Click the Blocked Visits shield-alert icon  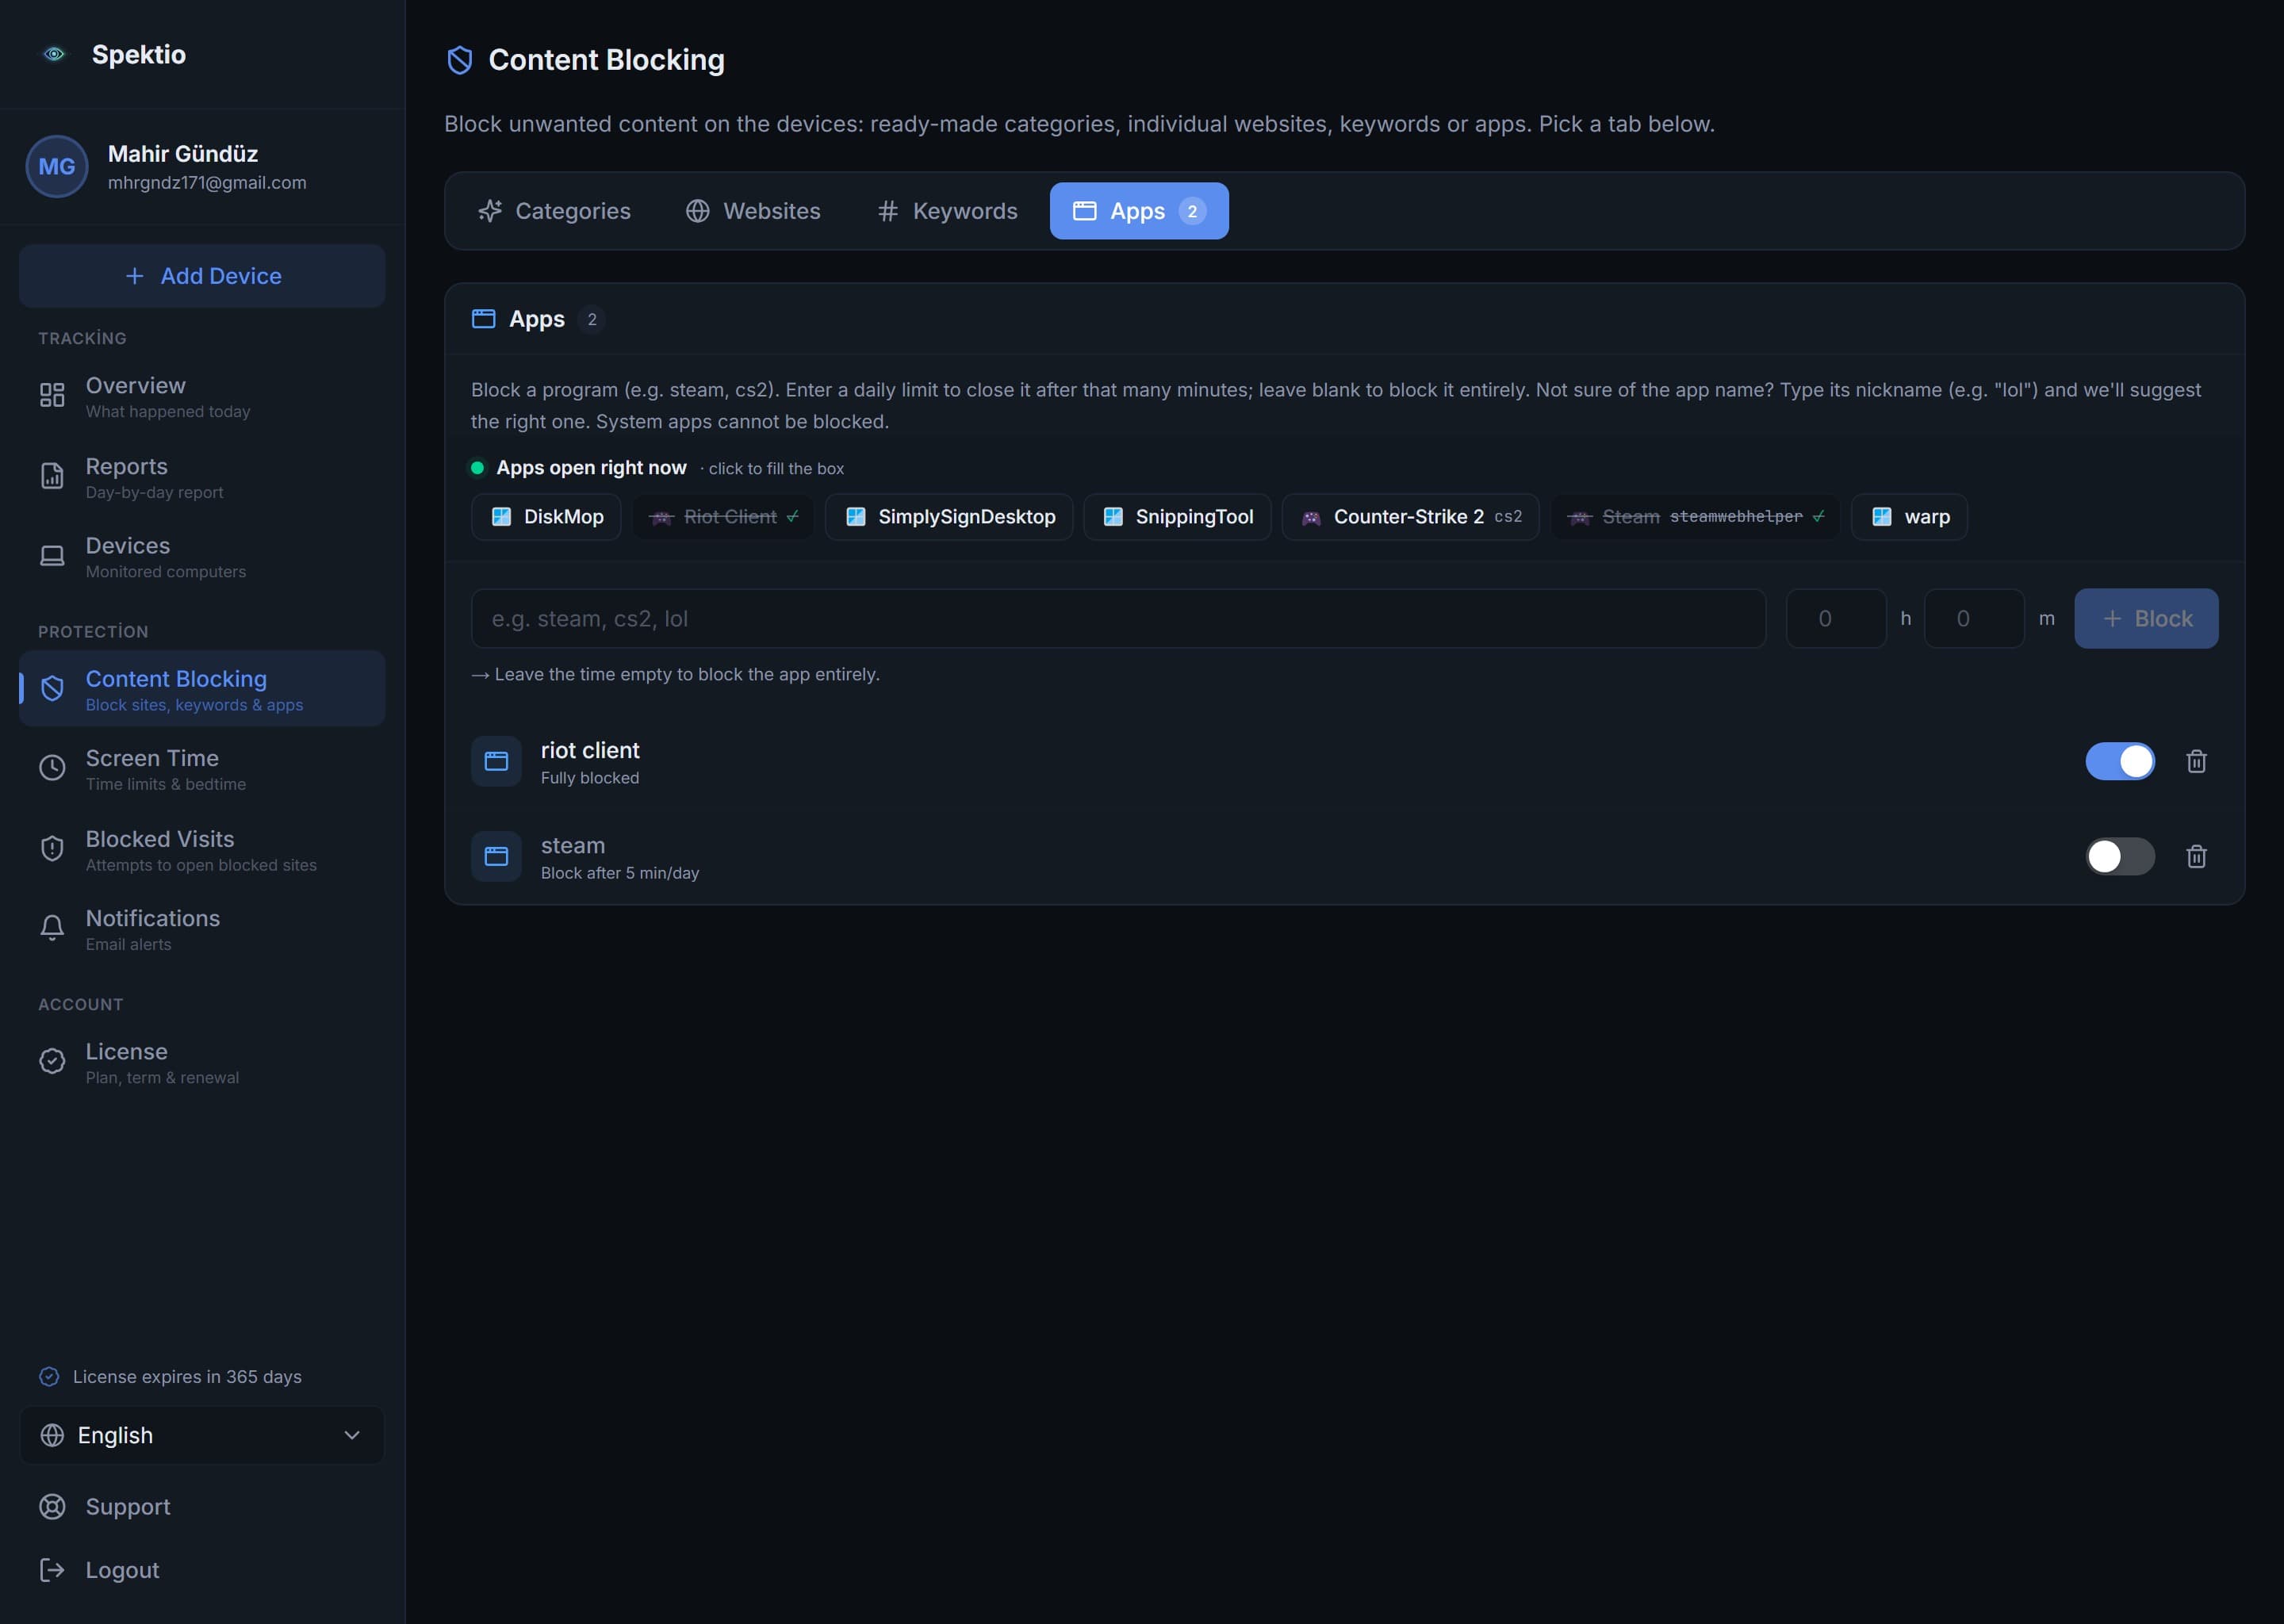tap(52, 849)
